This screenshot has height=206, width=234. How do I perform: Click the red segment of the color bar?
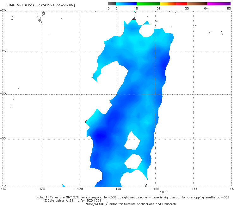[182, 4]
